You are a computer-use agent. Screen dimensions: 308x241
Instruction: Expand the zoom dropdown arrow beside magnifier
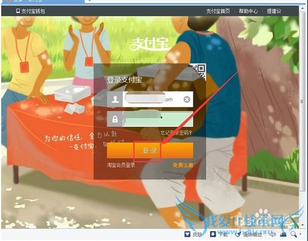[x=301, y=234]
